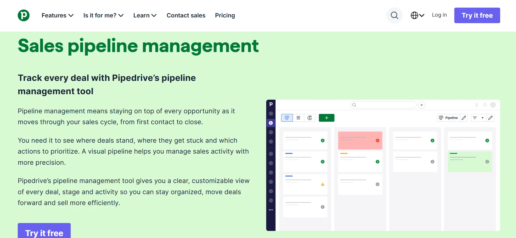The width and height of the screenshot is (516, 238).
Task: Open the site search magnifier icon
Action: point(394,15)
